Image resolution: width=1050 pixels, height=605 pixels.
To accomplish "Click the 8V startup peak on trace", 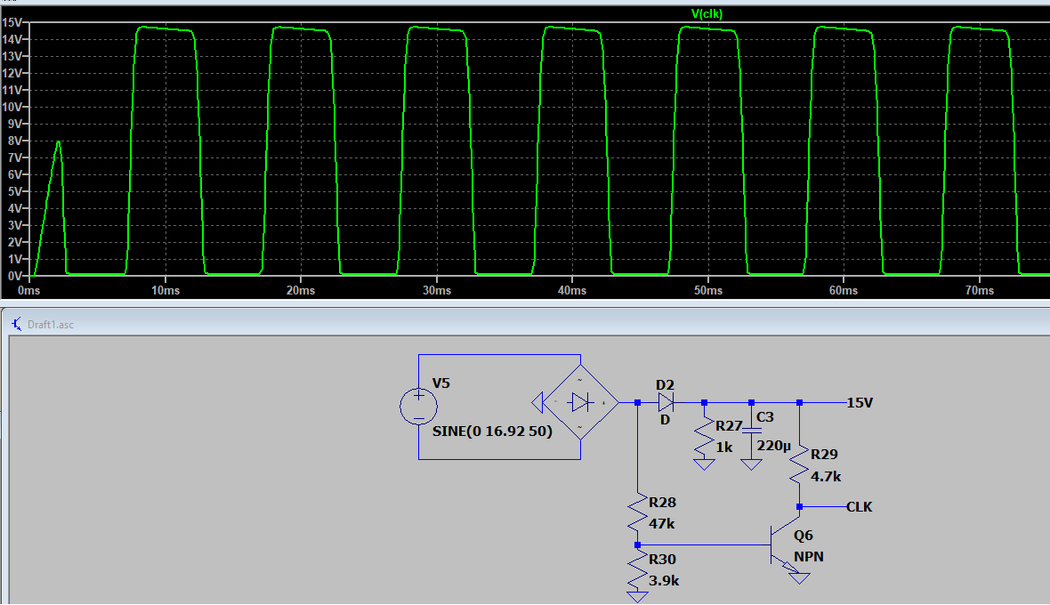I will pos(59,141).
